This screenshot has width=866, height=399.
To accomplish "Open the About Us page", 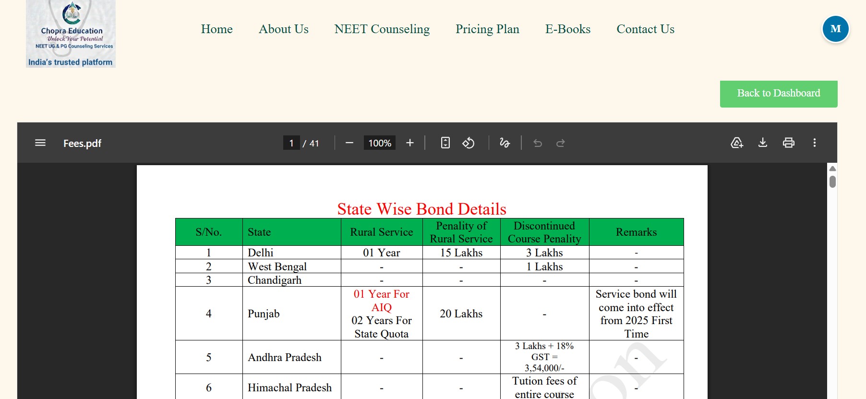I will (x=284, y=29).
